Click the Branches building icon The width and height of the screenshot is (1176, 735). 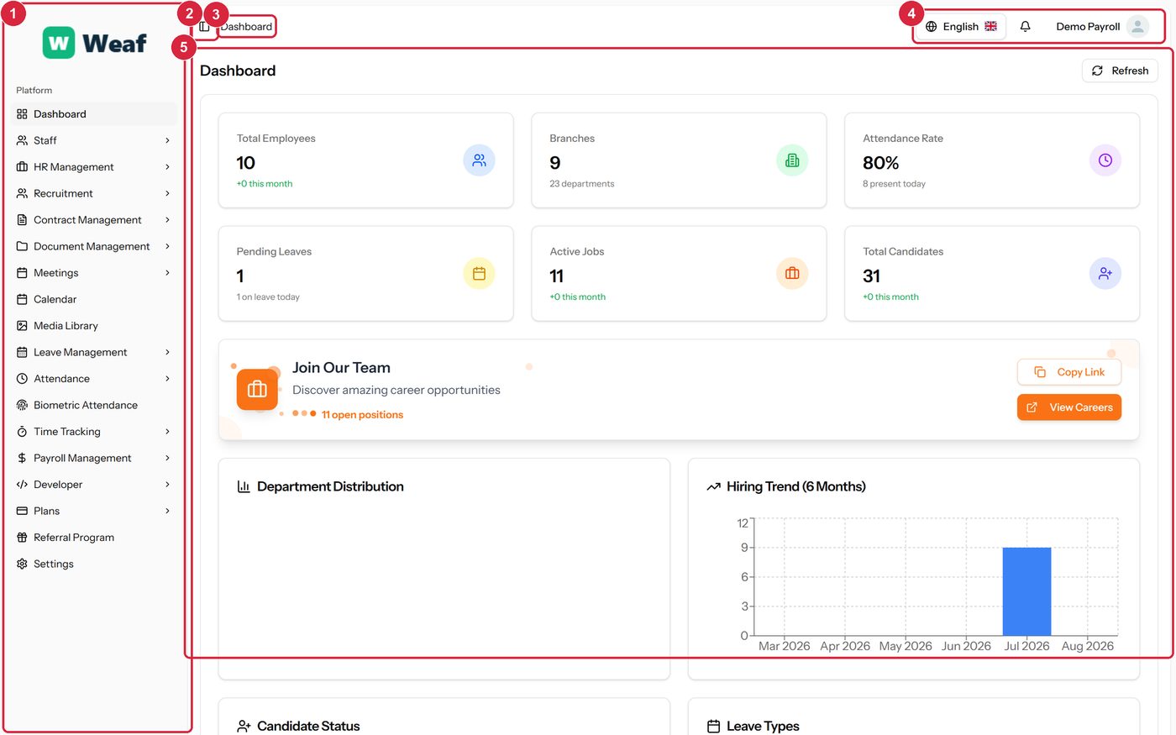[792, 160]
